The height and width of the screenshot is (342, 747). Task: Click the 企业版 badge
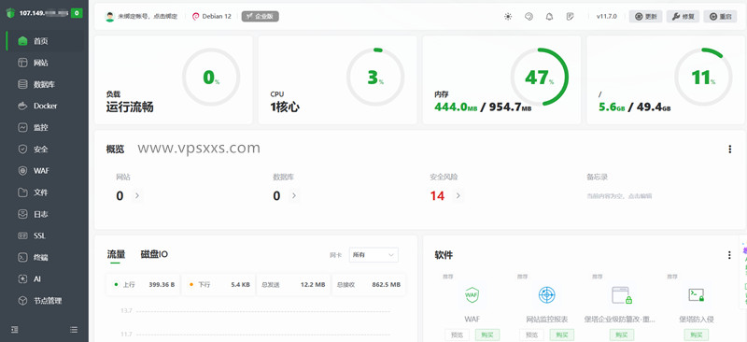[x=261, y=16]
